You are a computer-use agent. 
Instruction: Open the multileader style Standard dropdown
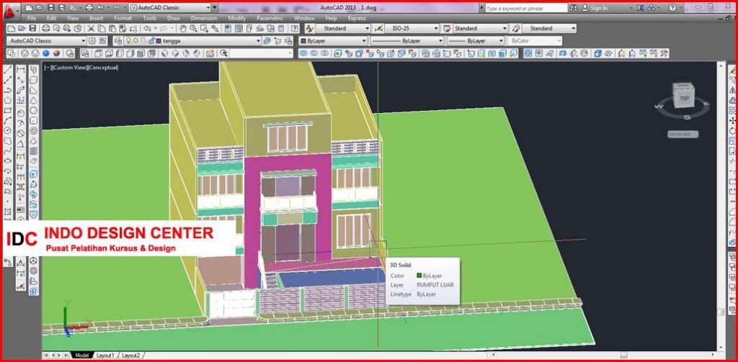tap(549, 29)
